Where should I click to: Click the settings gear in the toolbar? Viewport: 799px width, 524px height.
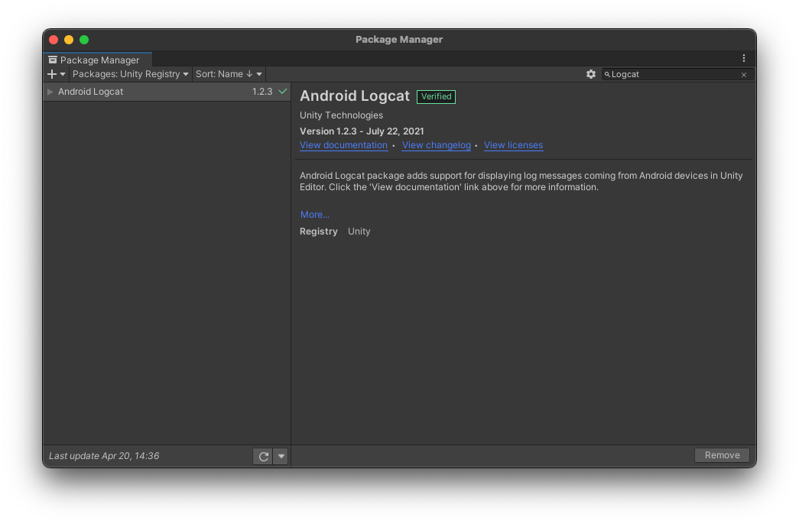click(591, 74)
